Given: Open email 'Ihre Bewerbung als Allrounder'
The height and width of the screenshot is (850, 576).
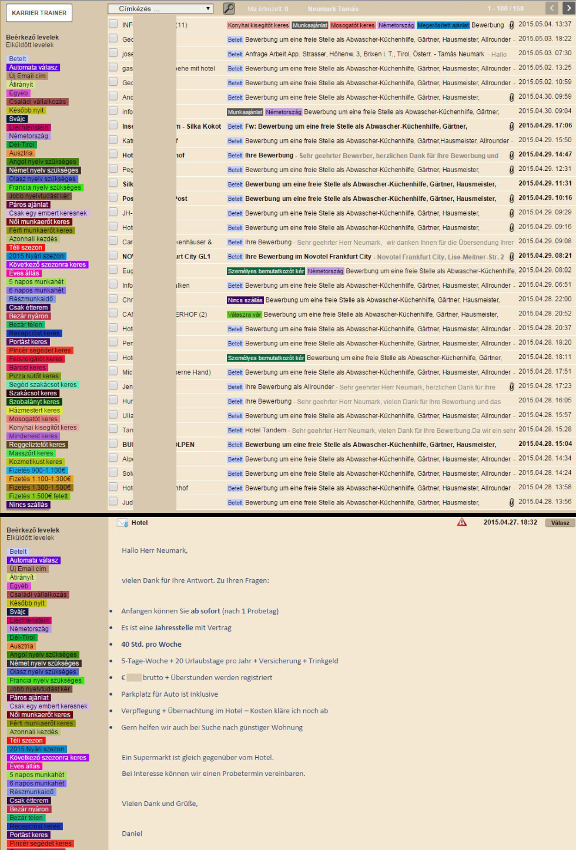Looking at the screenshot, I should click(290, 387).
